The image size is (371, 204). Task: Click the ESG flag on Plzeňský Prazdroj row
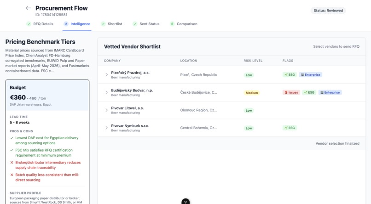pyautogui.click(x=290, y=74)
